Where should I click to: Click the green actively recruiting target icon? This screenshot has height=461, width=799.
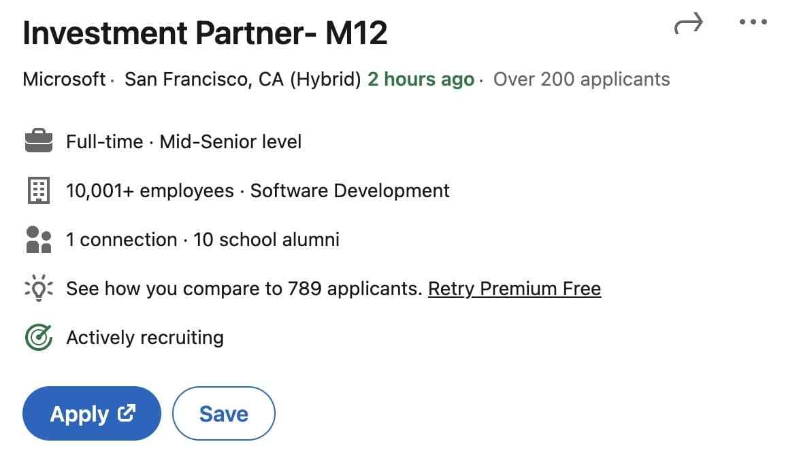(x=39, y=337)
